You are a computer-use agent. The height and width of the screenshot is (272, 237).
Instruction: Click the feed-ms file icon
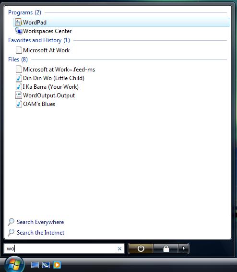tap(19, 69)
